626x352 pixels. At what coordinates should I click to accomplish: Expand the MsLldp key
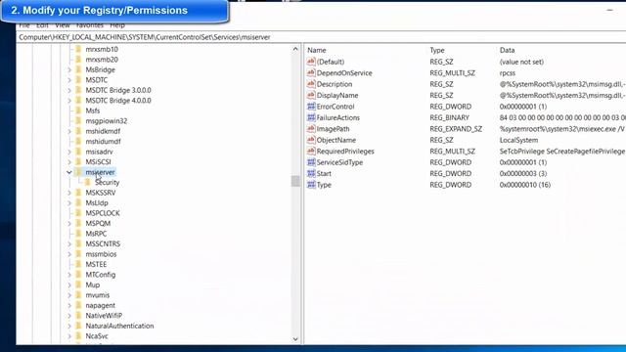pyautogui.click(x=69, y=202)
